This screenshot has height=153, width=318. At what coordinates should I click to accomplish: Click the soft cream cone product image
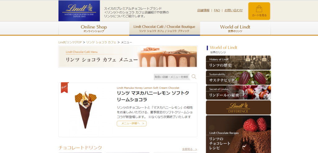pos(86,110)
